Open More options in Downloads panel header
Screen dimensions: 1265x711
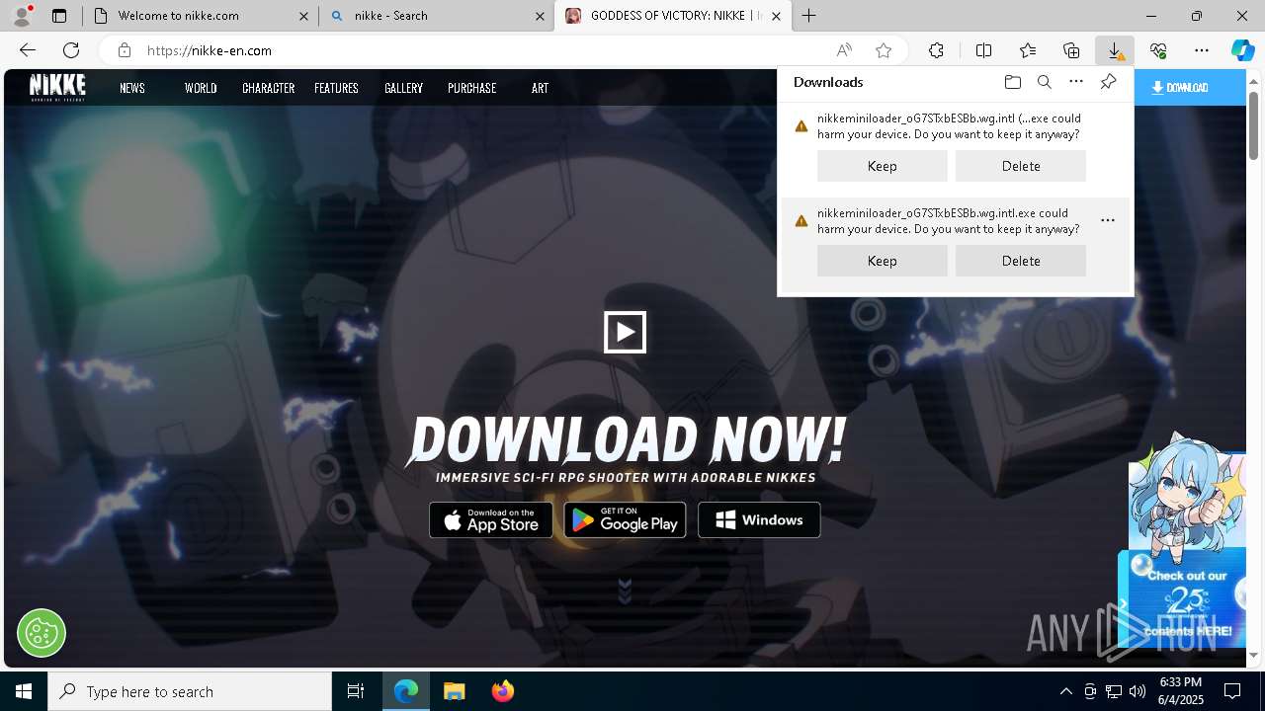(x=1076, y=82)
